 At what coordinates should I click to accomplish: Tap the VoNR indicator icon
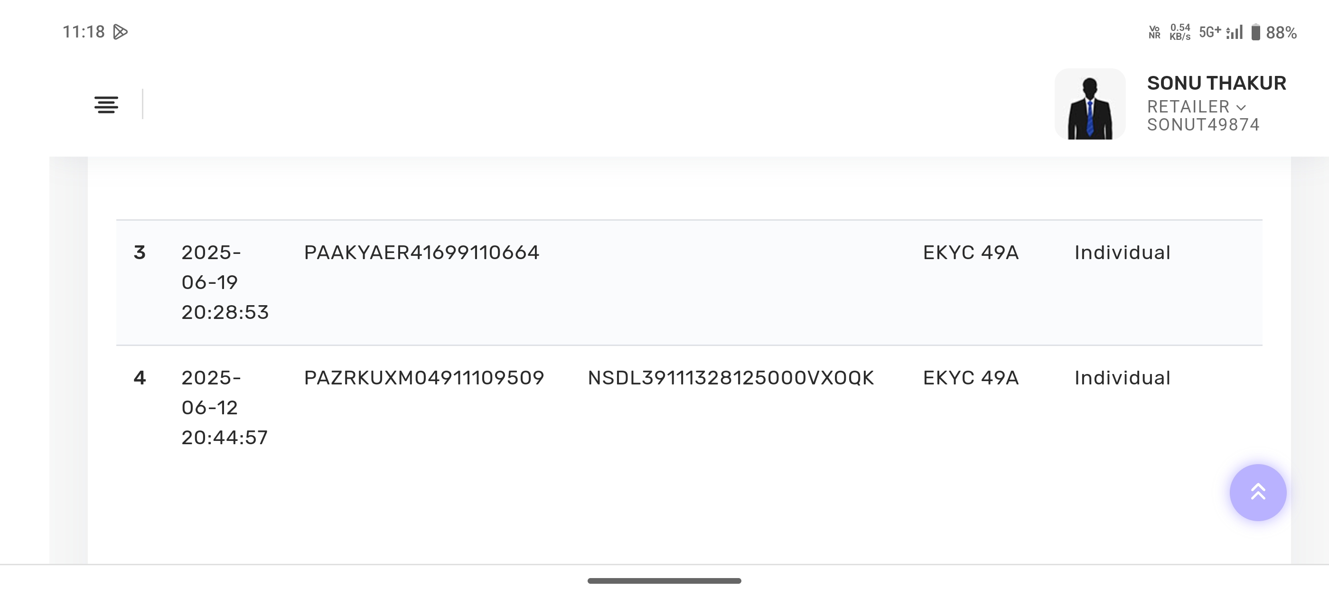[x=1155, y=32]
